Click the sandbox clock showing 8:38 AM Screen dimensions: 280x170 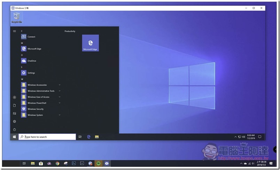click(x=251, y=137)
